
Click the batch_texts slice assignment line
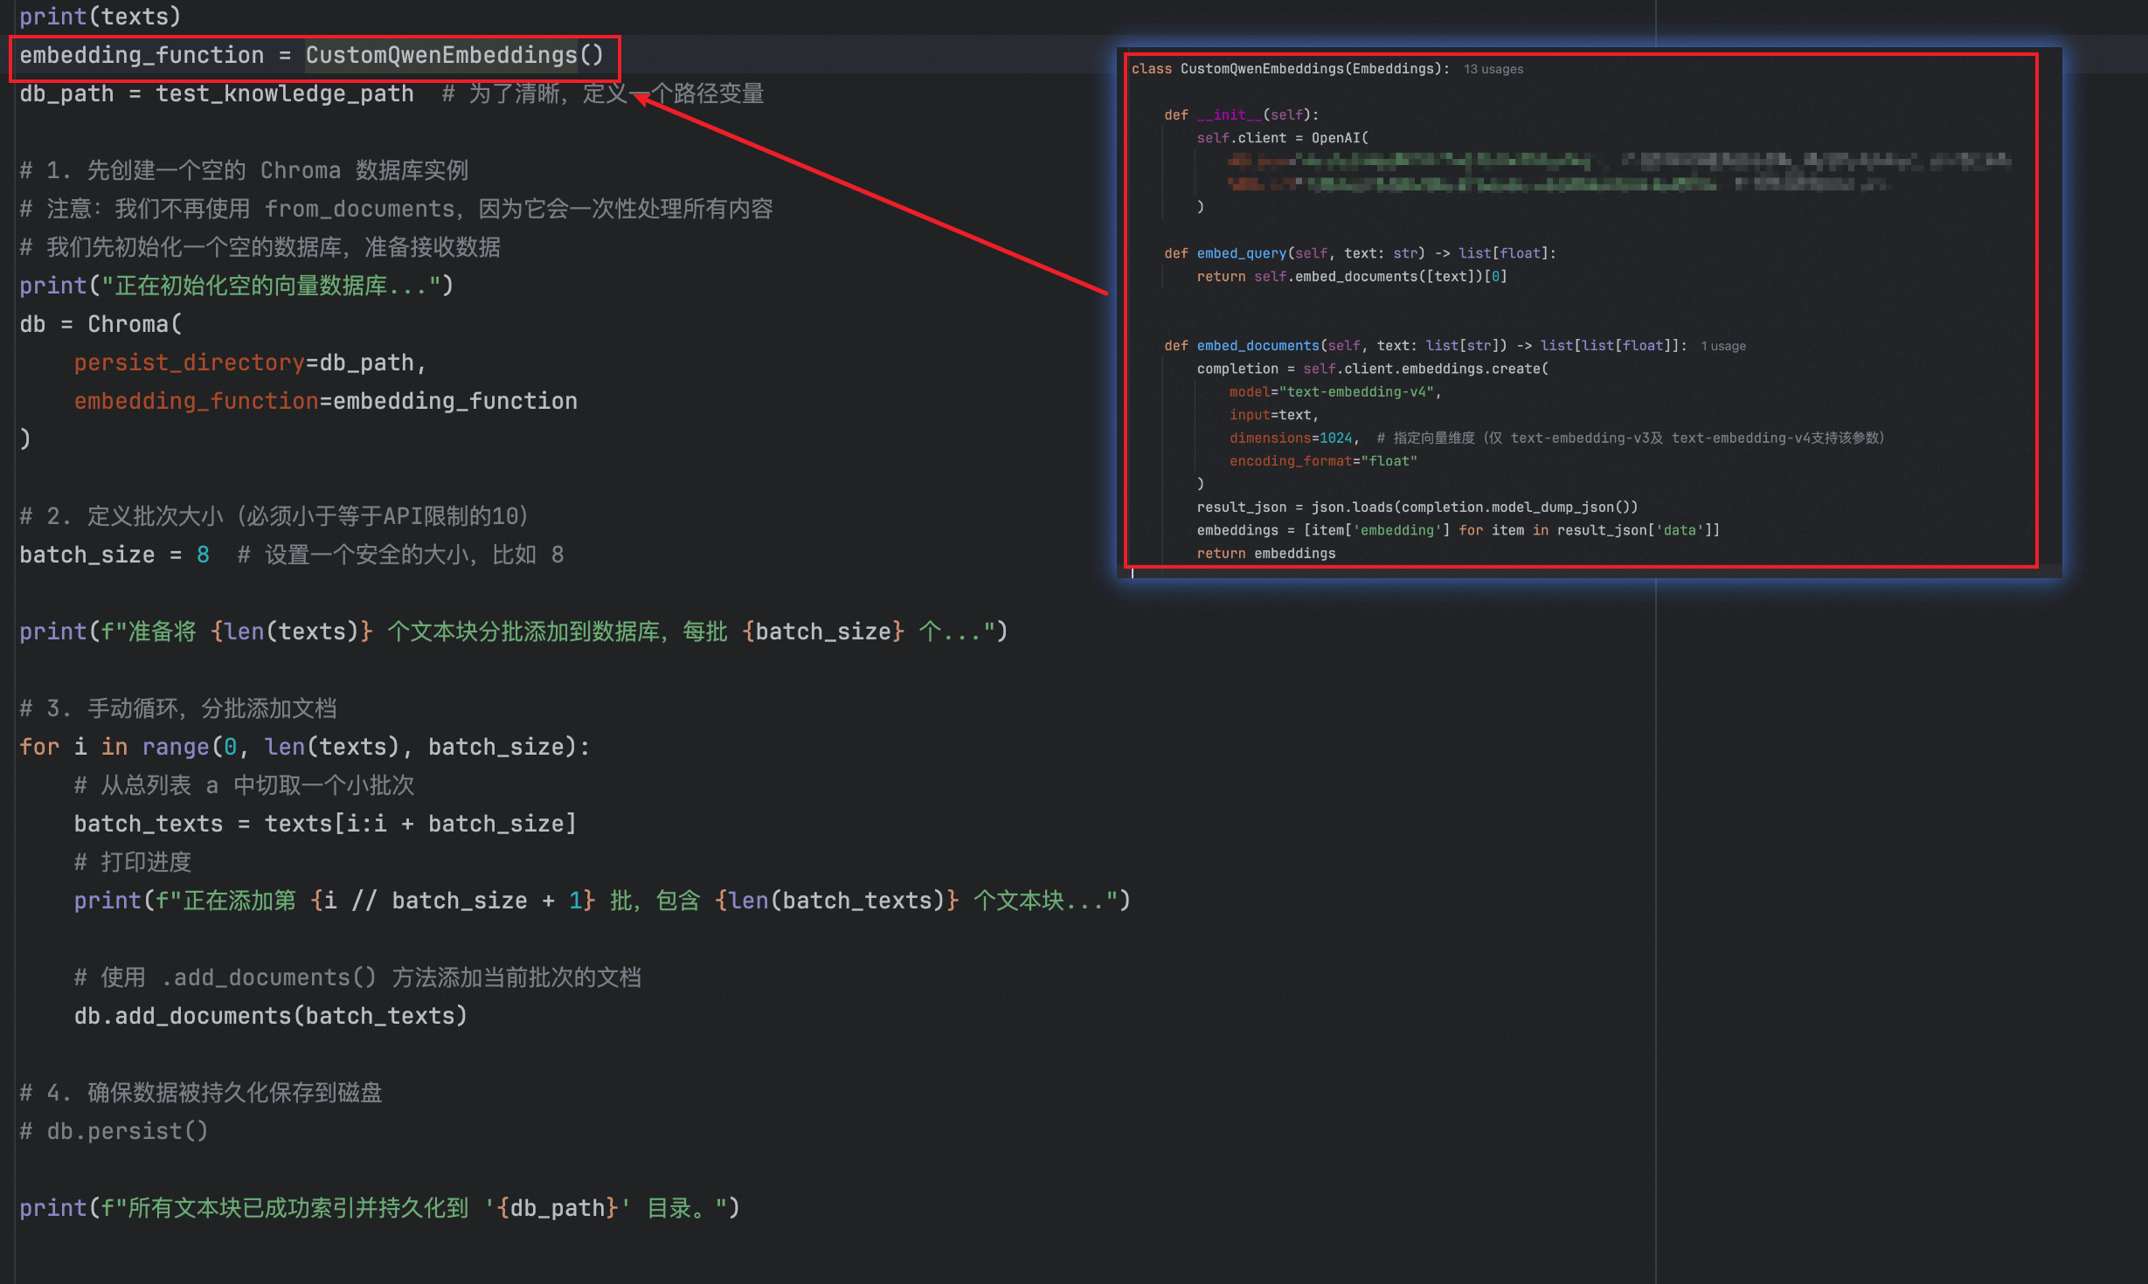[324, 824]
